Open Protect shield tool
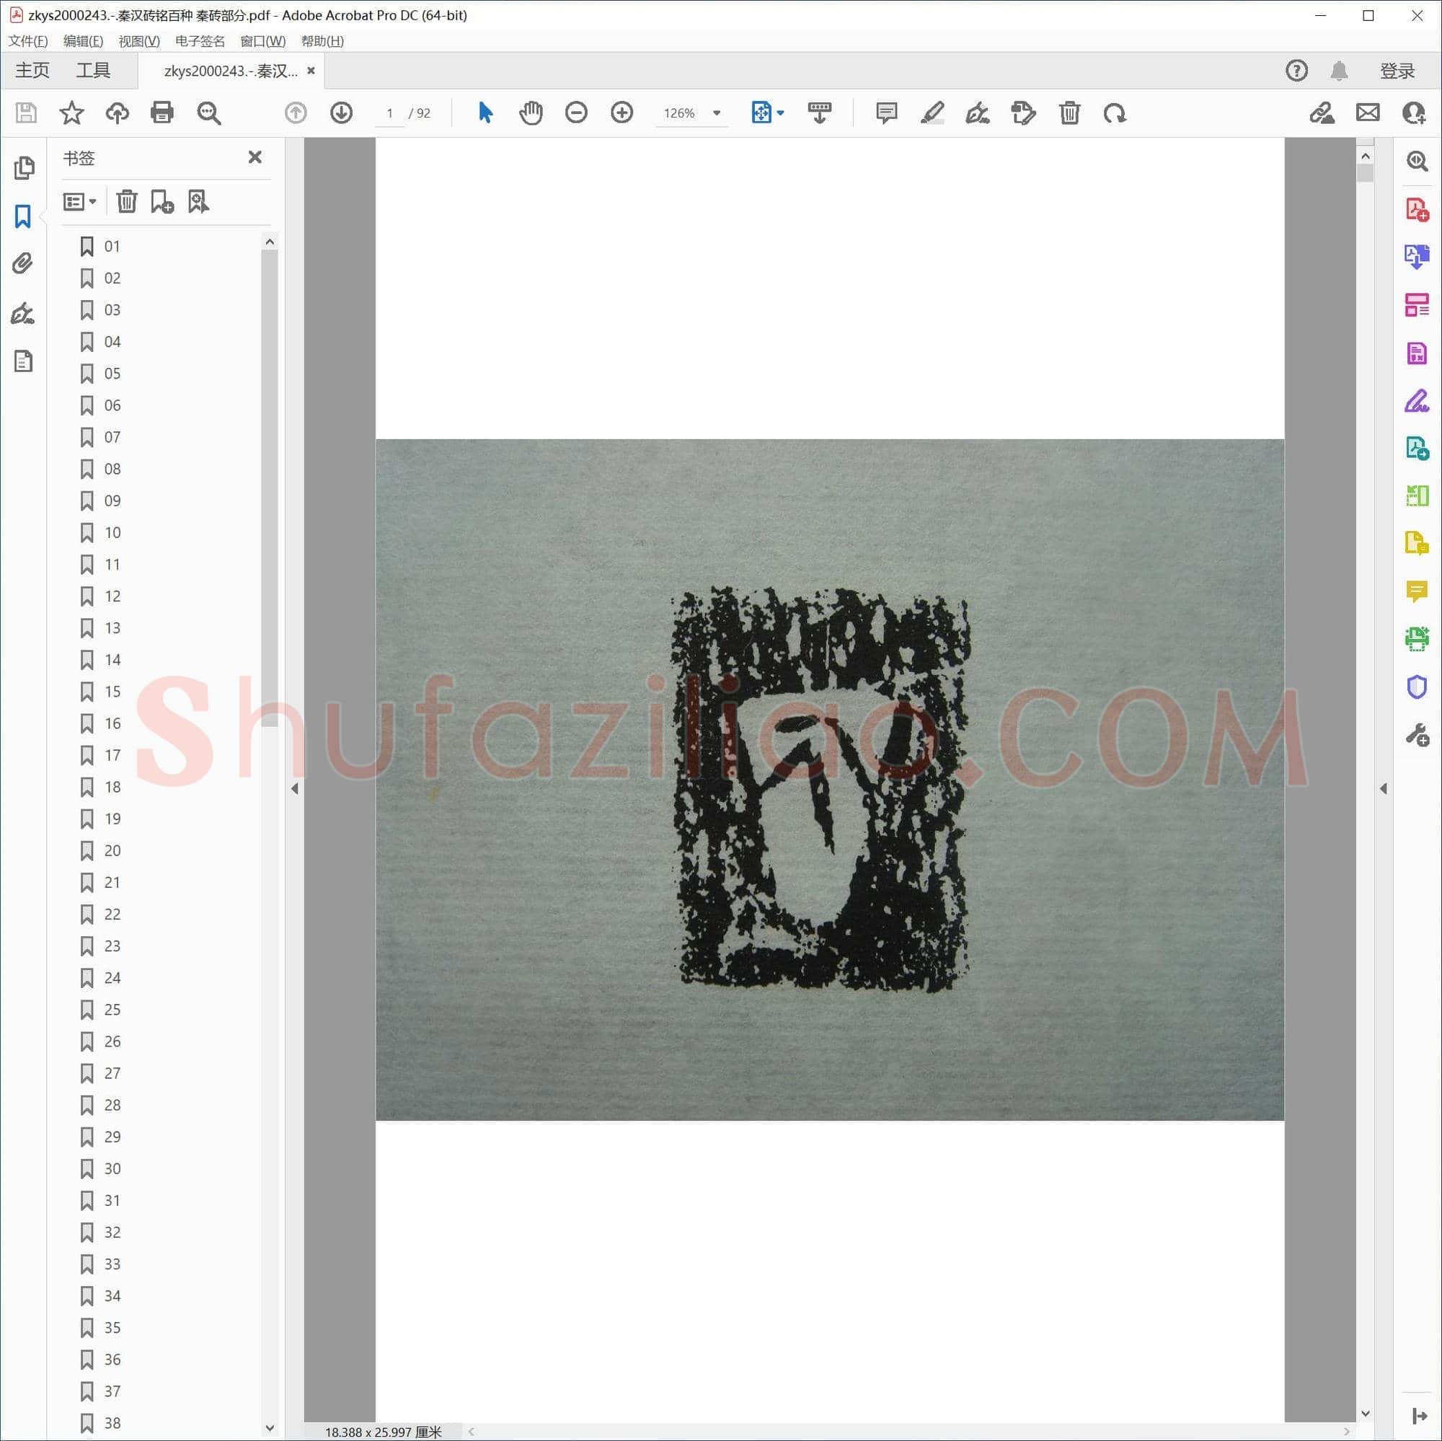The height and width of the screenshot is (1441, 1442). pos(1417,687)
